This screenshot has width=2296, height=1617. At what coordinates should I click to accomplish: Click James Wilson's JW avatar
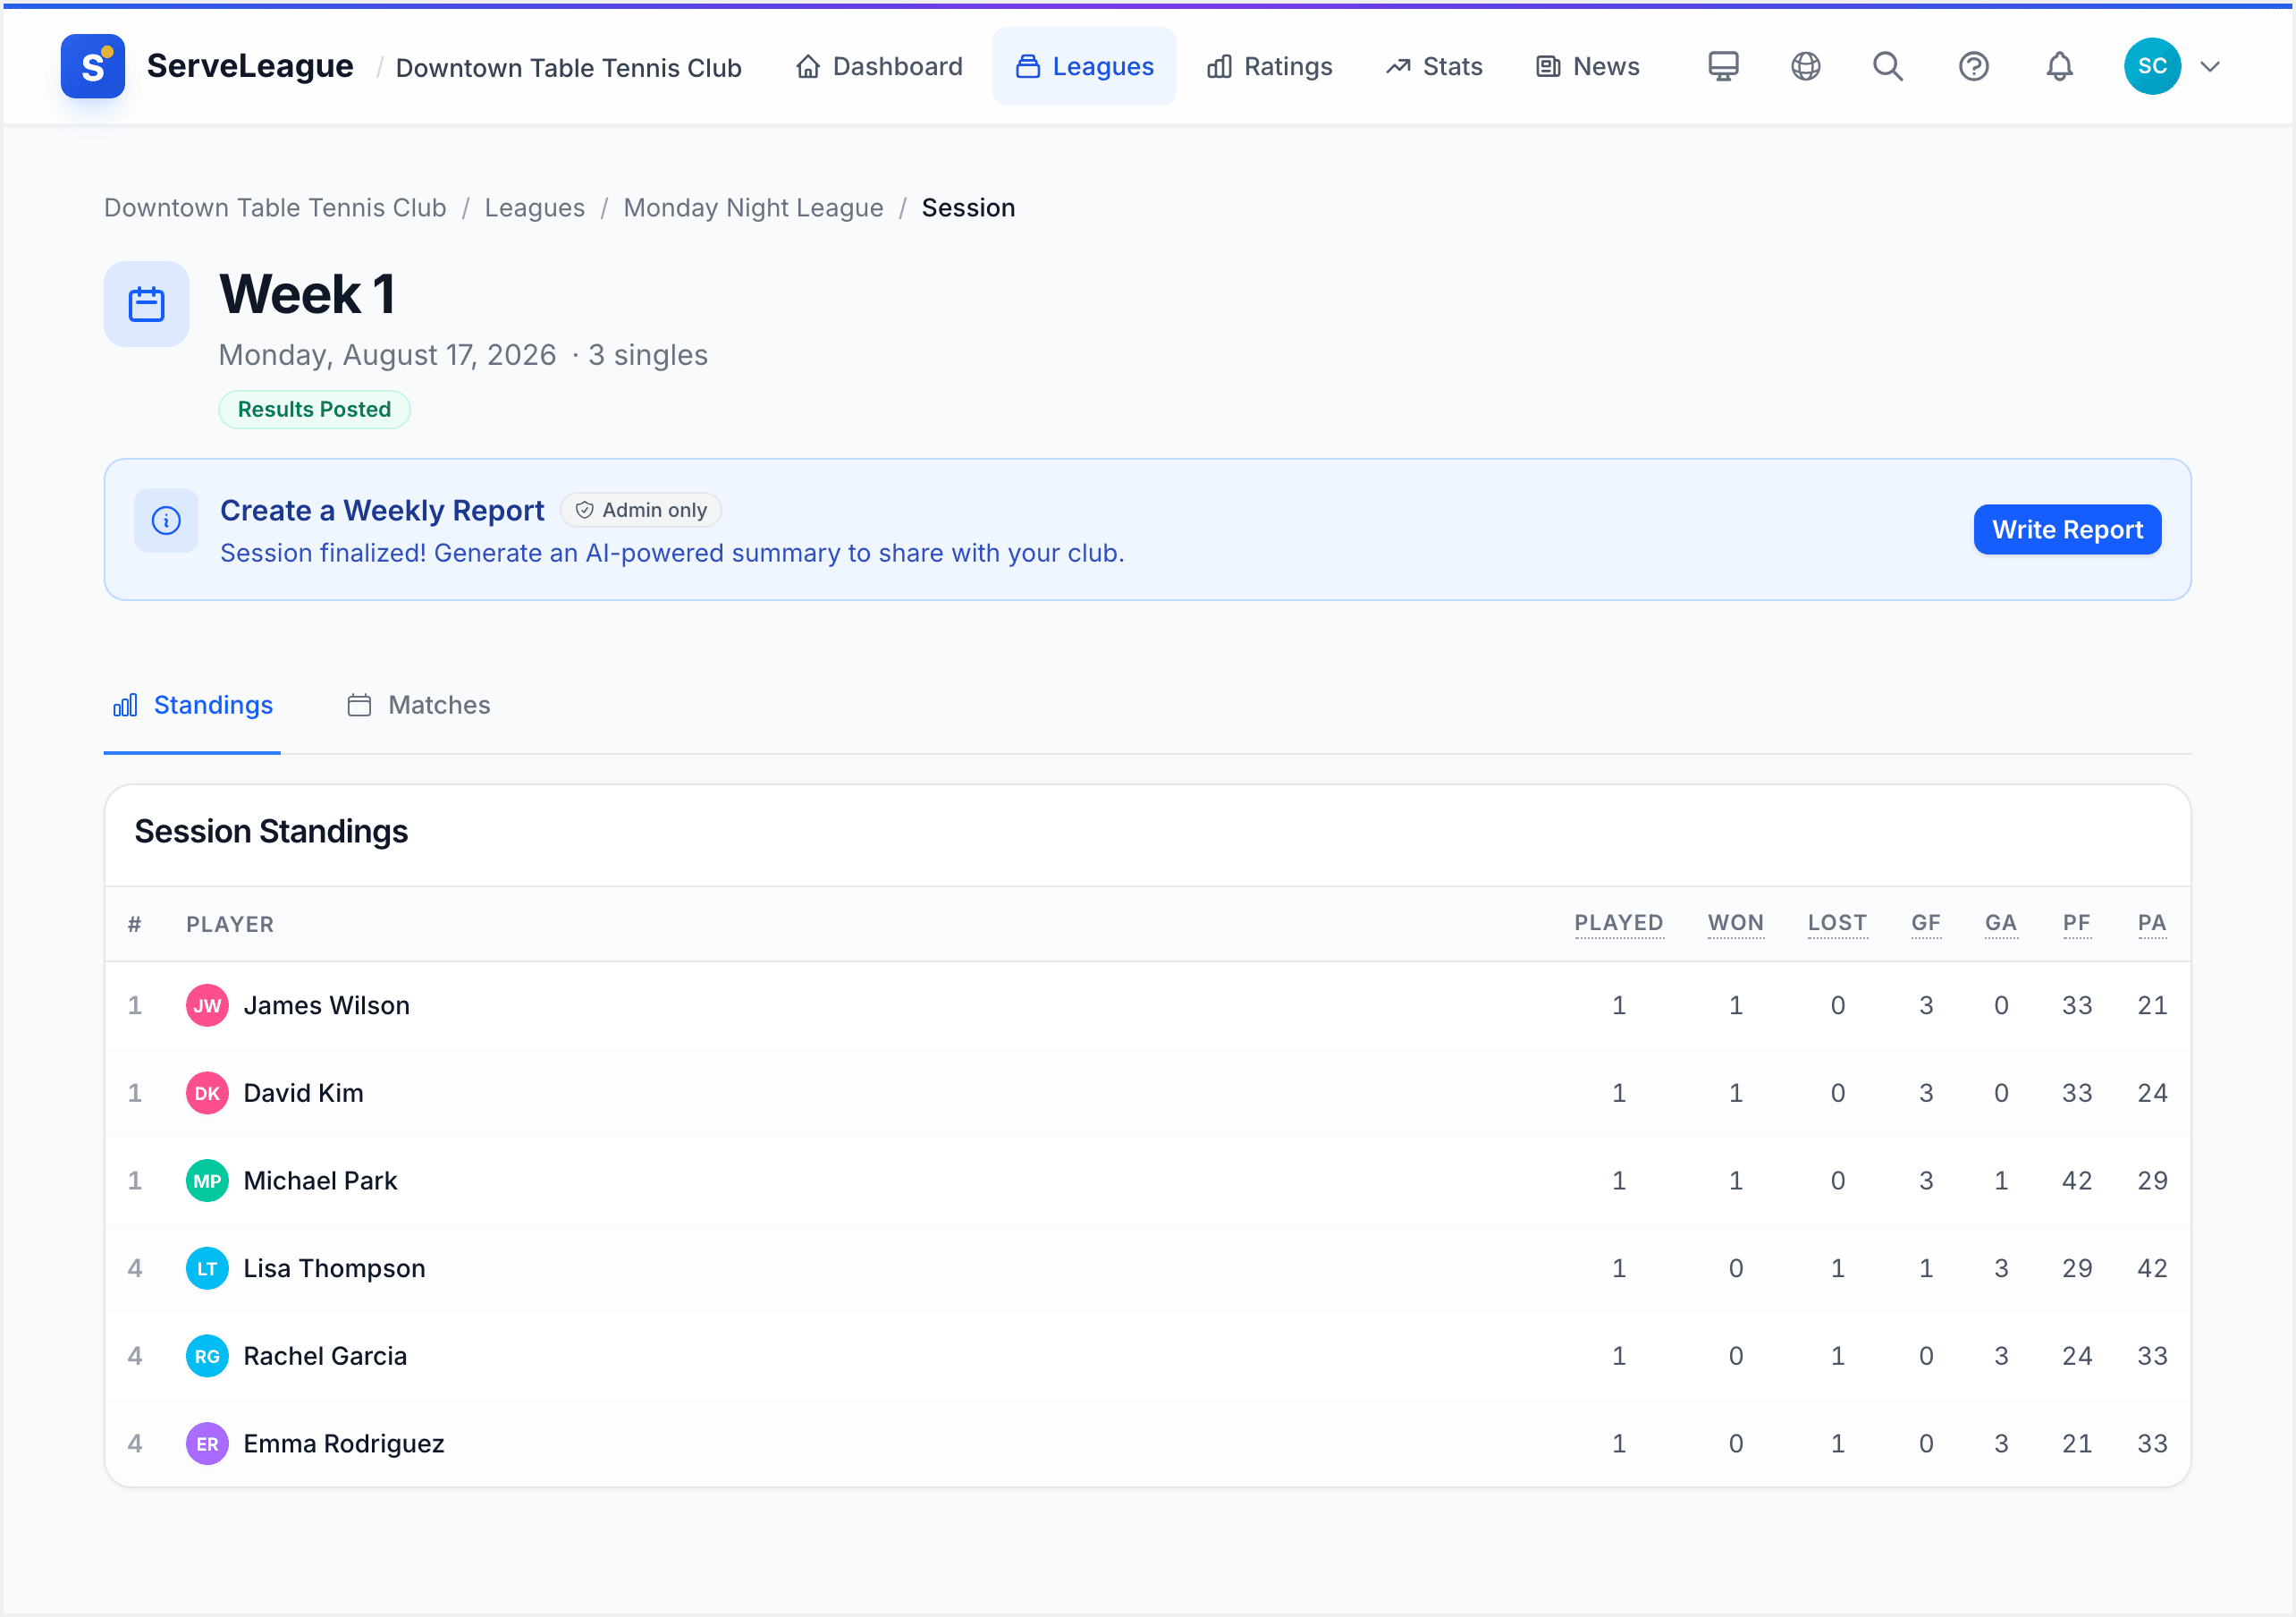pos(207,1005)
